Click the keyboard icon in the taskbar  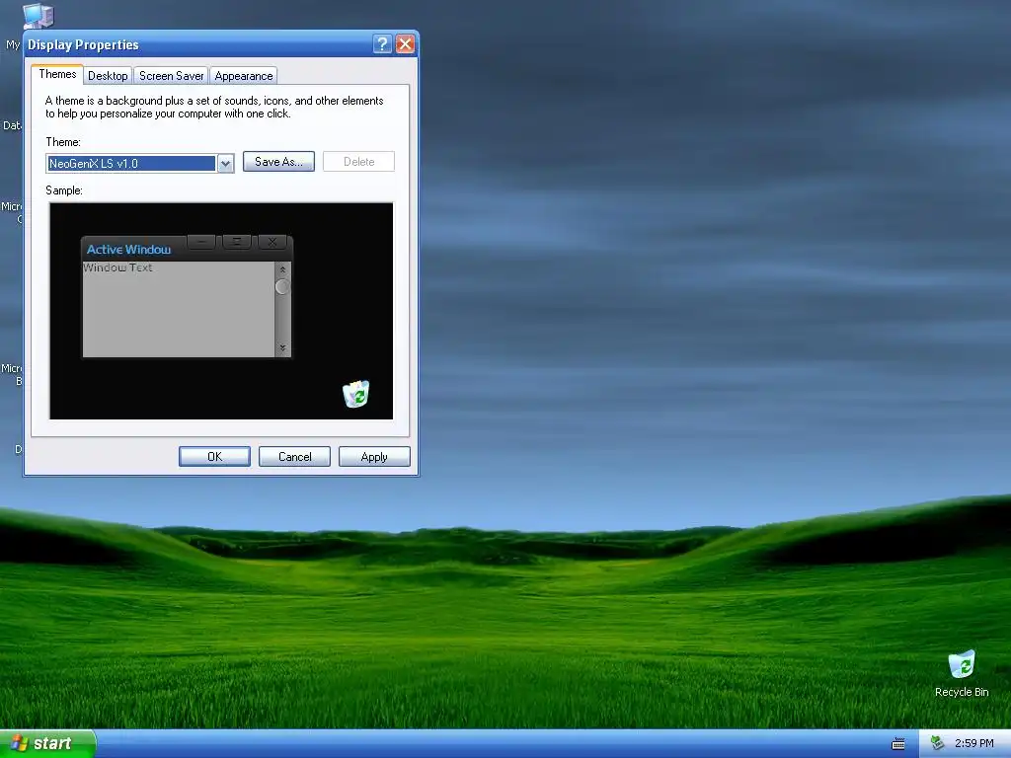click(x=897, y=744)
